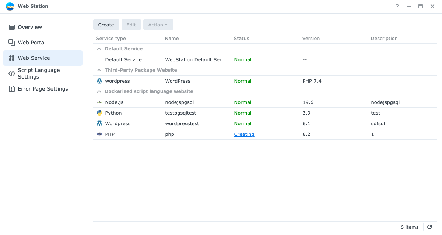
Task: Open Error Page Settings page
Action: (43, 89)
